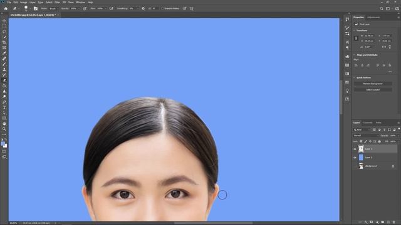
Task: Open the Learn lightbulb panel icon
Action: click(347, 91)
